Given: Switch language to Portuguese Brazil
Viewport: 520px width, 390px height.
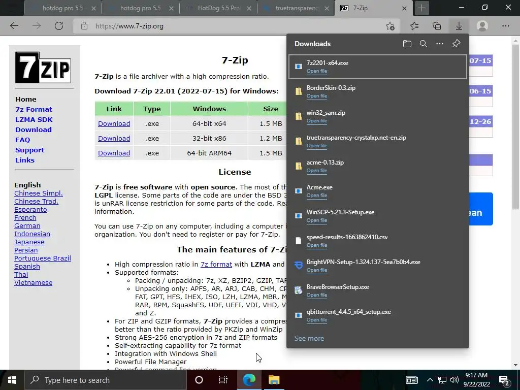Looking at the screenshot, I should [x=43, y=258].
